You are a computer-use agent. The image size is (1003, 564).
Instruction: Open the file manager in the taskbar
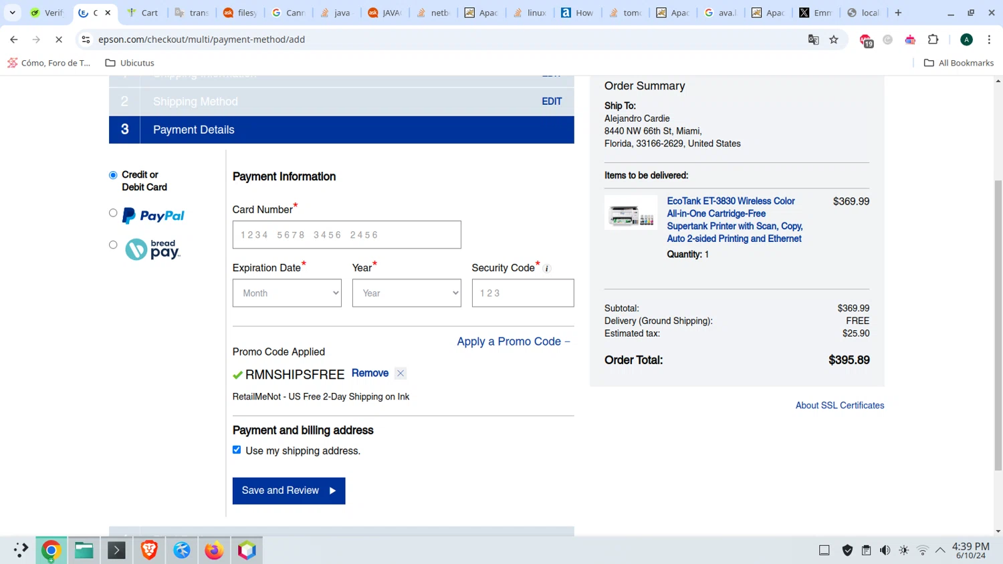(x=84, y=550)
